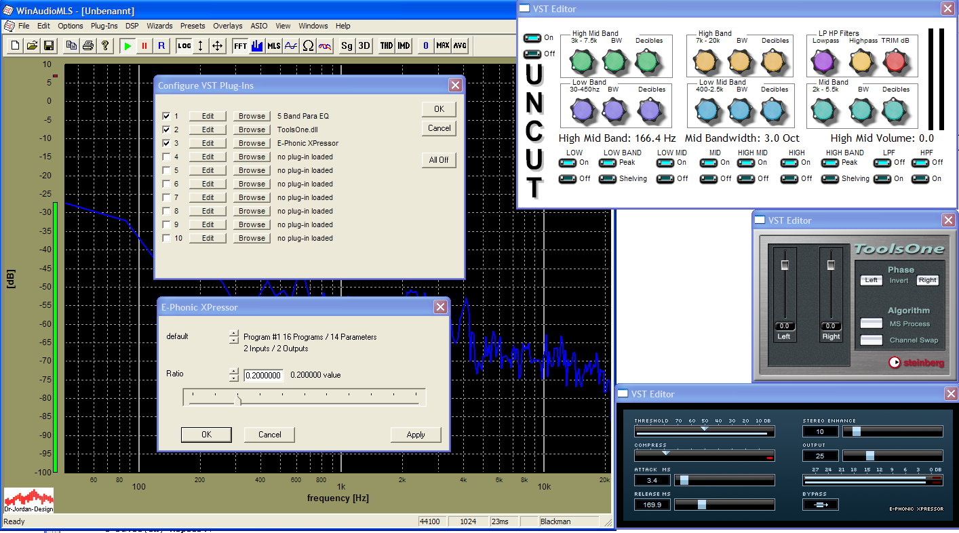959x533 pixels.
Task: Click the THD measurement icon
Action: pyautogui.click(x=386, y=45)
